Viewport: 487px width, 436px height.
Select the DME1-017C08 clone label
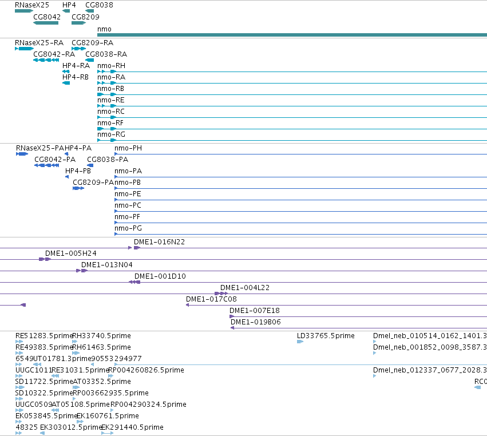click(211, 299)
